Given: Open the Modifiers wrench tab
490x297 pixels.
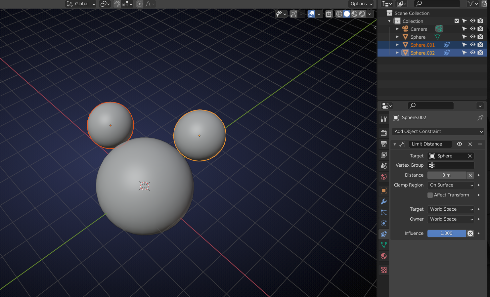Looking at the screenshot, I should pos(383,201).
